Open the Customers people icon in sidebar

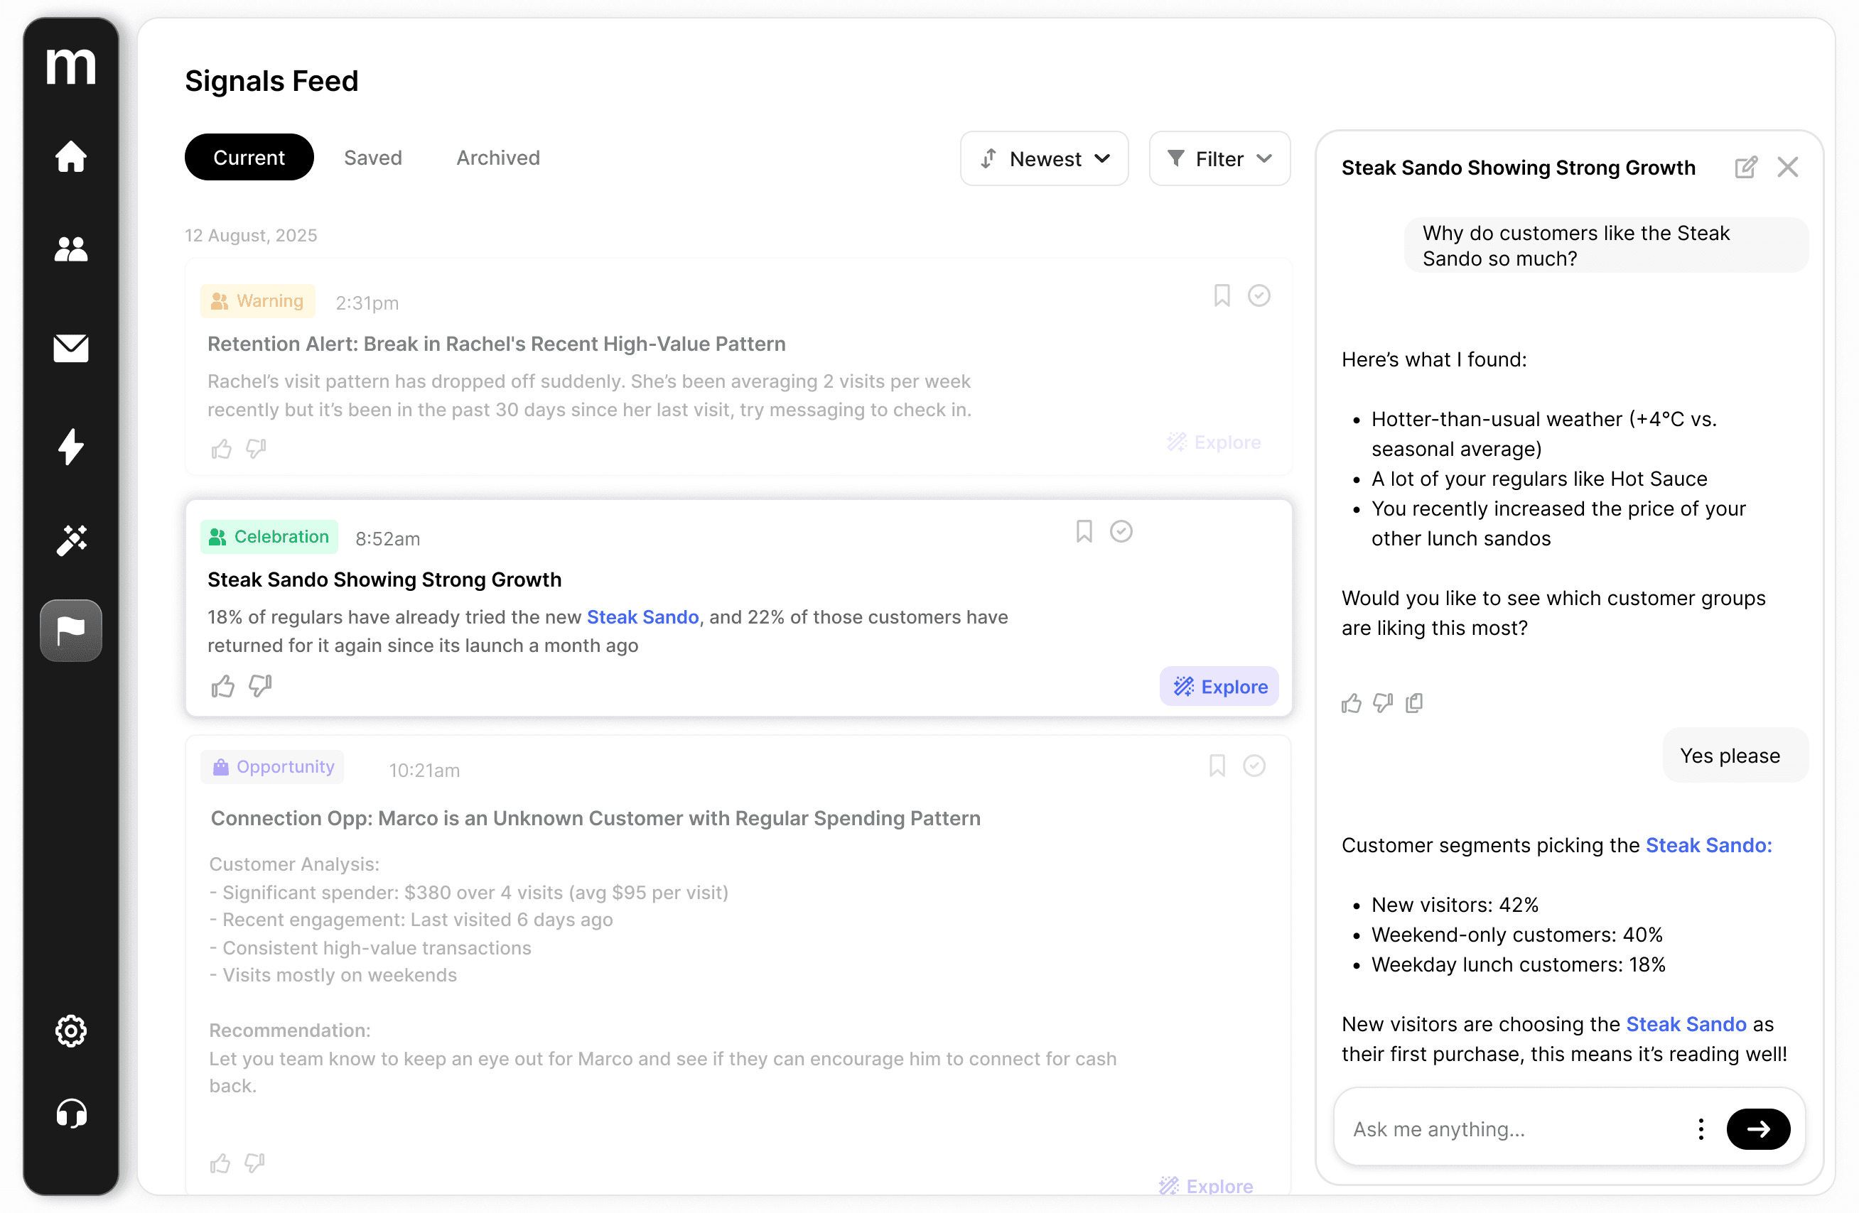[70, 250]
